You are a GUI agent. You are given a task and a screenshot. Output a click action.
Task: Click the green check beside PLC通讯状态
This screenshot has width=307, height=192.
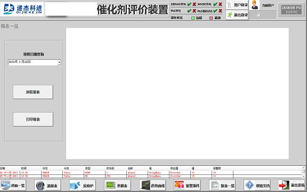[x=215, y=11]
